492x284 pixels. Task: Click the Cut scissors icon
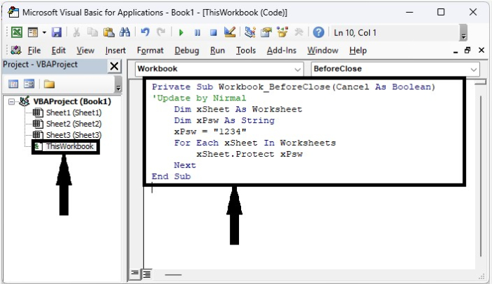tap(76, 32)
